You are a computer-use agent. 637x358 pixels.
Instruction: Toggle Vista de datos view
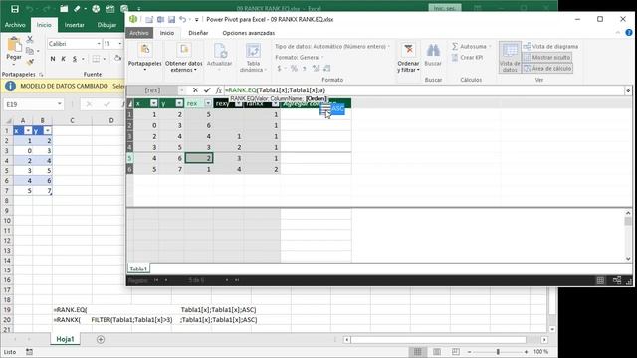[x=510, y=58]
